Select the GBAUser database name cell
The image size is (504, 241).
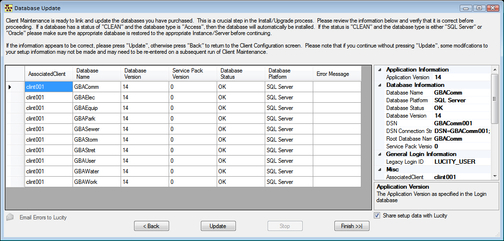point(97,161)
